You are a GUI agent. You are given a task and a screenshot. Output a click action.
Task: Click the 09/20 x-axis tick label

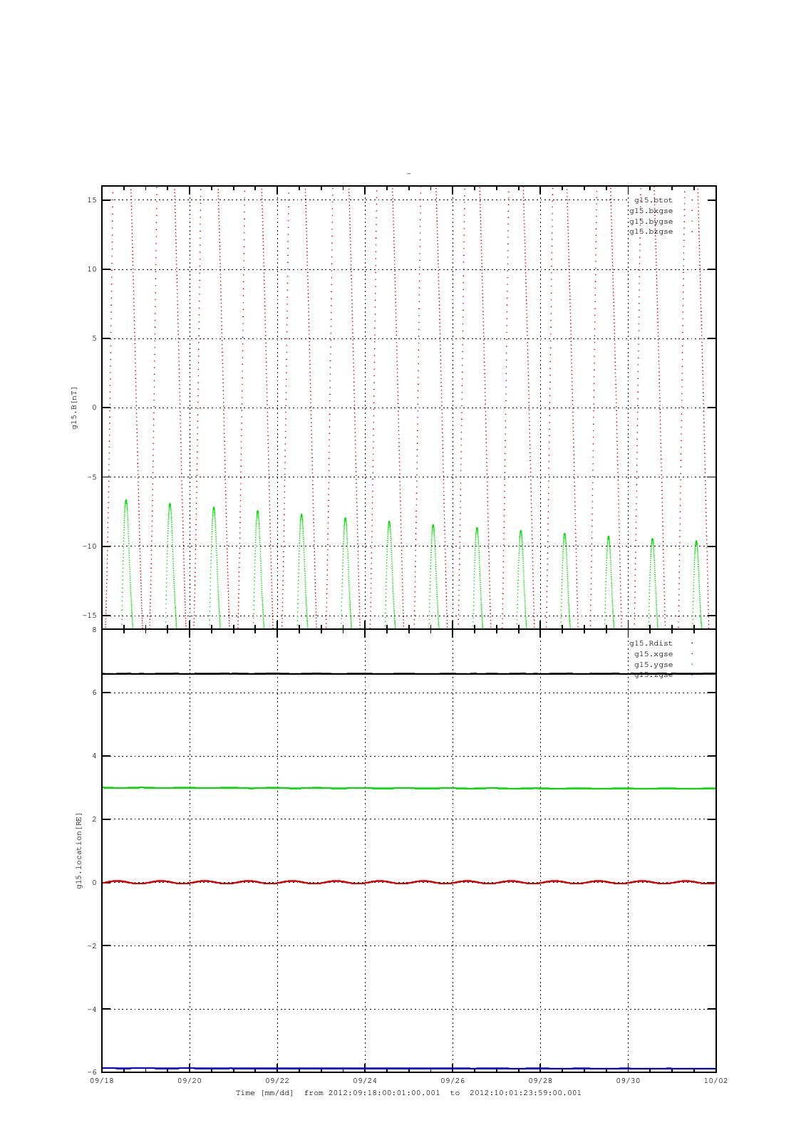click(x=189, y=1080)
